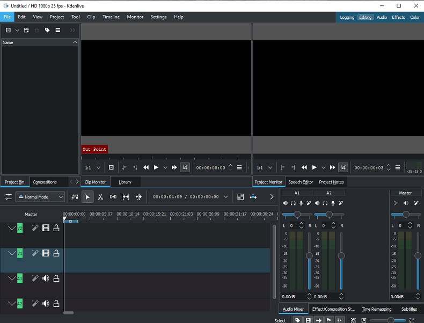Click the Master track header label
Screen dimensions: 424x323
(x=31, y=214)
